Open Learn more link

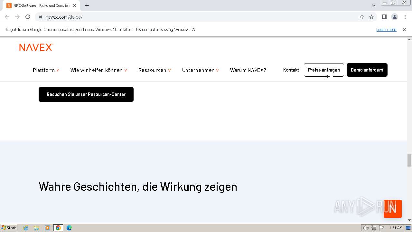[386, 29]
